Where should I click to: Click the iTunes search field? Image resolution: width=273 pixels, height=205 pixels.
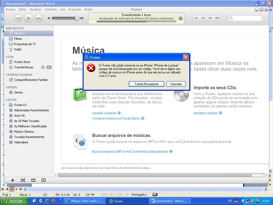pyautogui.click(x=245, y=18)
